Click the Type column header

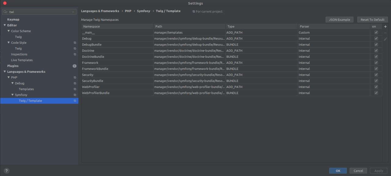[x=262, y=27]
